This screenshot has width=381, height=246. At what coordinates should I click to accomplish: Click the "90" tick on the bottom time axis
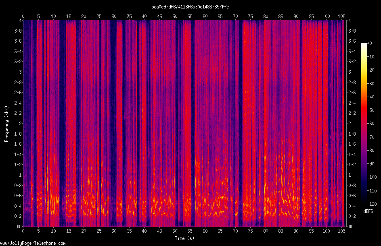(x=296, y=231)
